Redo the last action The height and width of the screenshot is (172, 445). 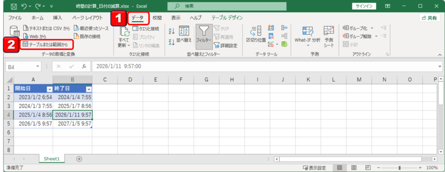coord(38,6)
